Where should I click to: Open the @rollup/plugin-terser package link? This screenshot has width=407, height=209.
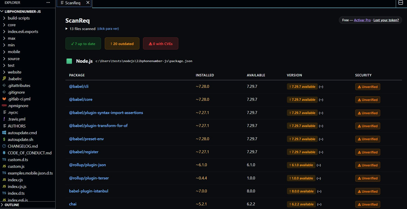coord(89,178)
